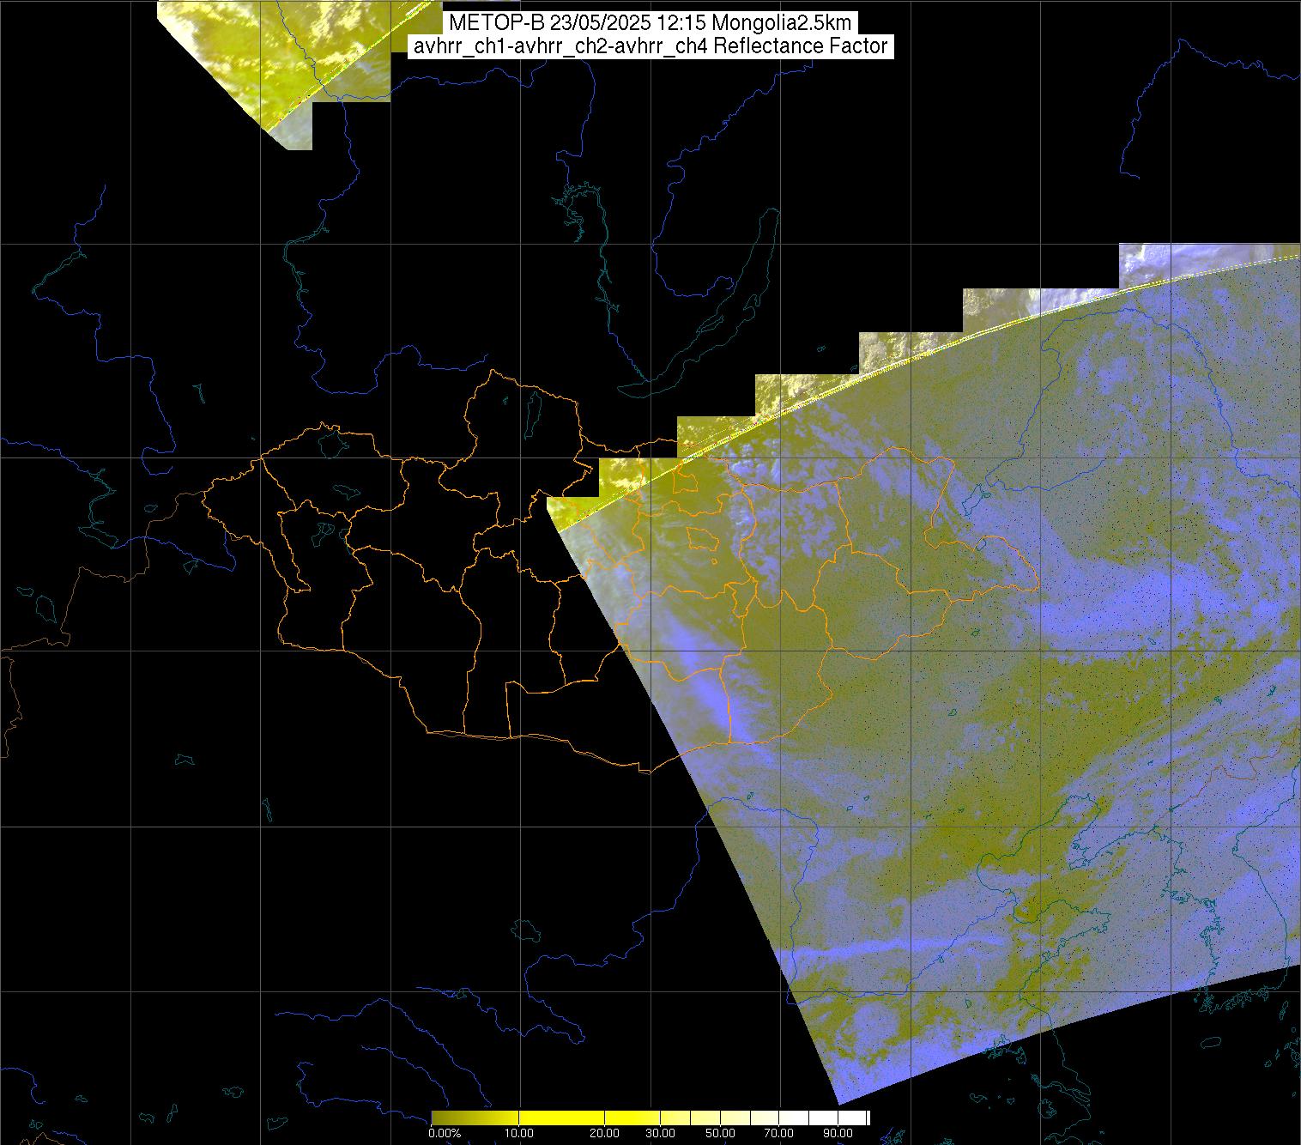Image resolution: width=1301 pixels, height=1145 pixels.
Task: Click the METOP-B date and time title
Action: pyautogui.click(x=650, y=23)
